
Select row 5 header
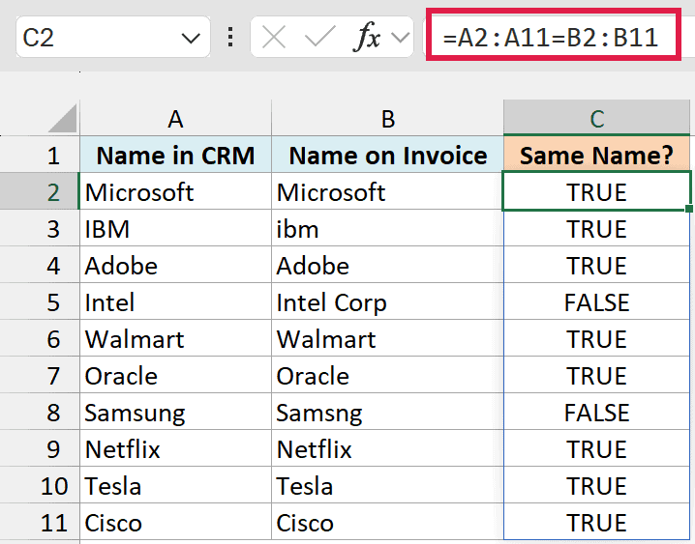(x=40, y=302)
